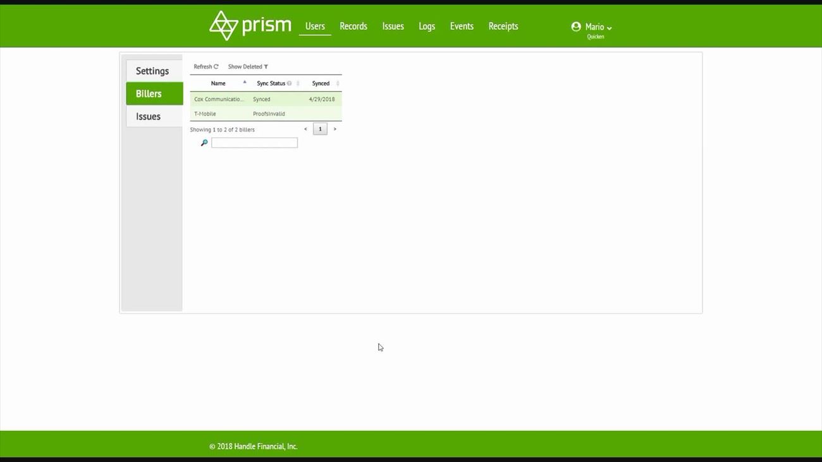Open the Records menu item
822x462 pixels.
point(353,26)
